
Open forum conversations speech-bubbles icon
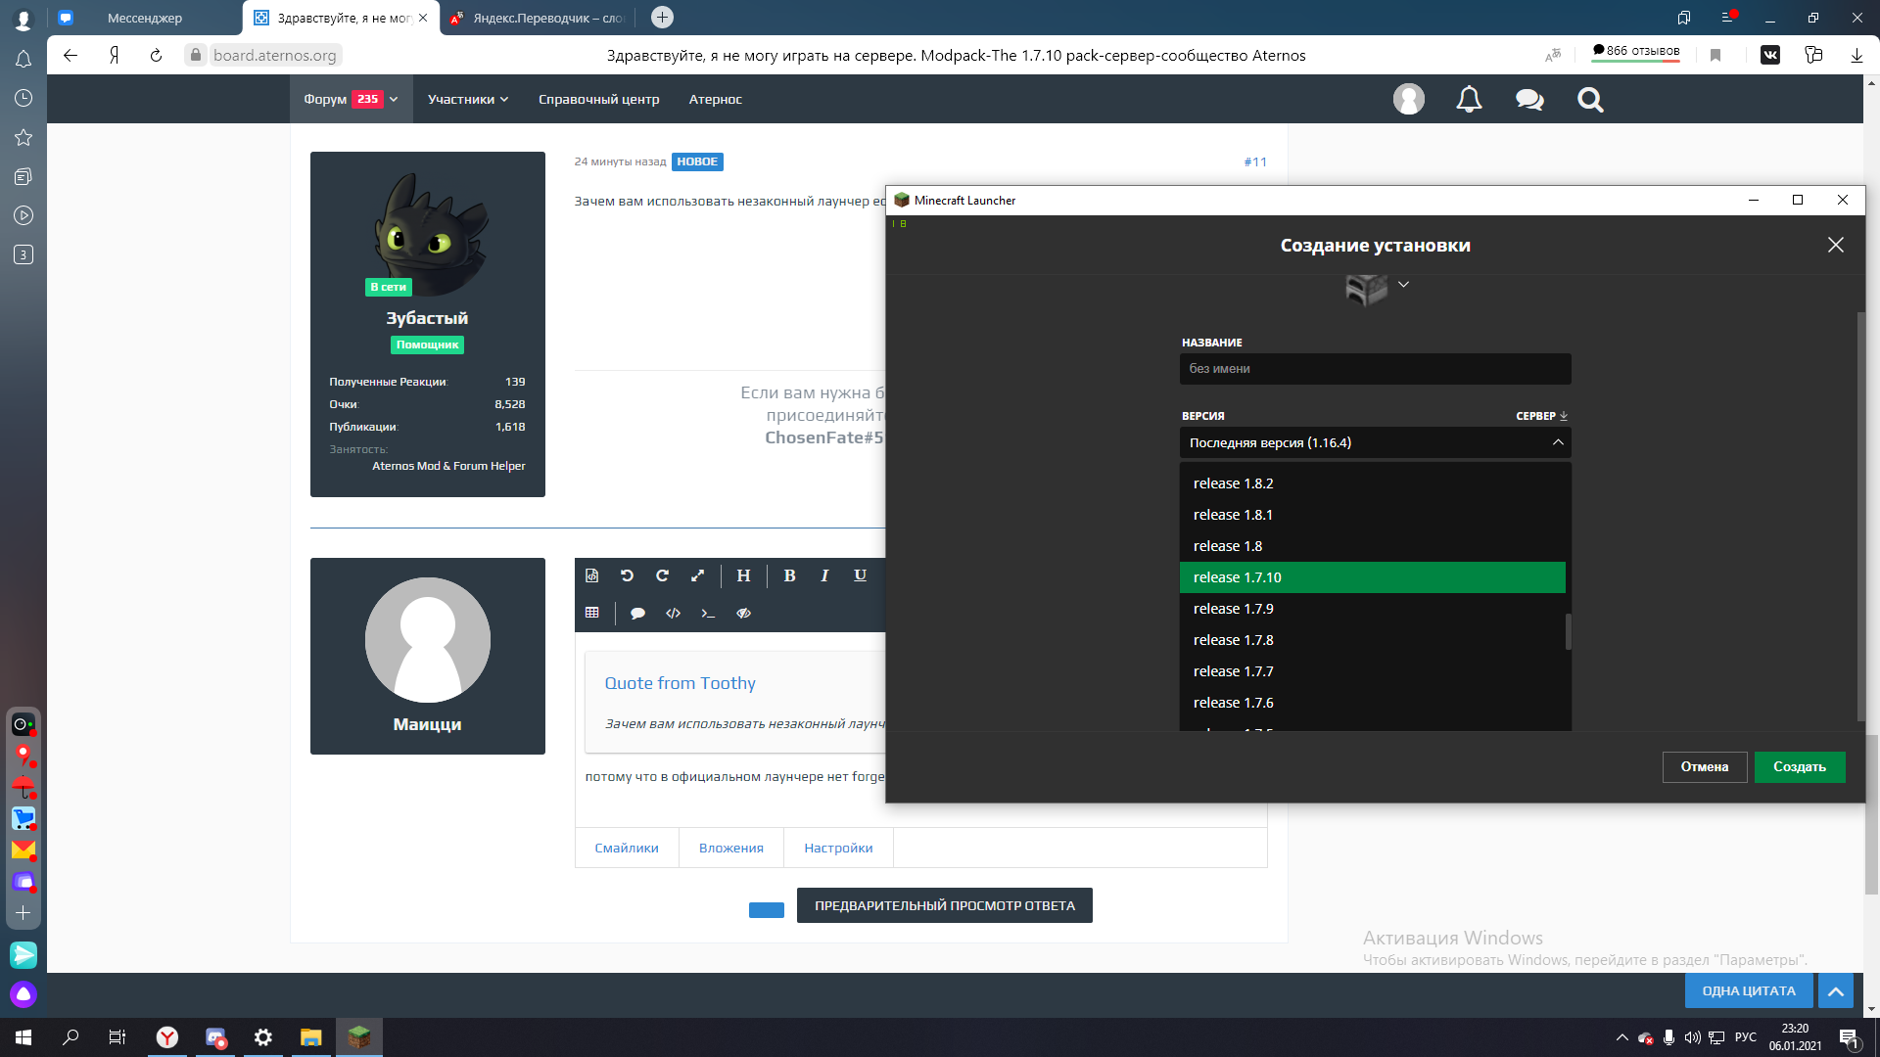[x=1529, y=99]
